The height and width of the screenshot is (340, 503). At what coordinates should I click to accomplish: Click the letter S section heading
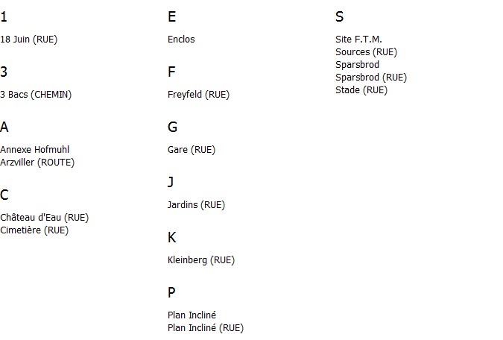(x=339, y=16)
